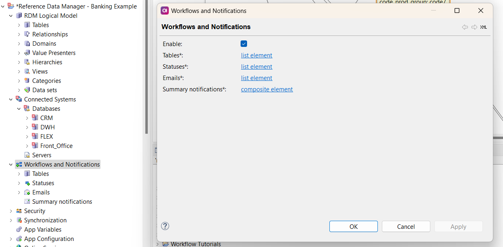This screenshot has width=503, height=247.
Task: Click the RDM Logical Model icon
Action: click(19, 15)
